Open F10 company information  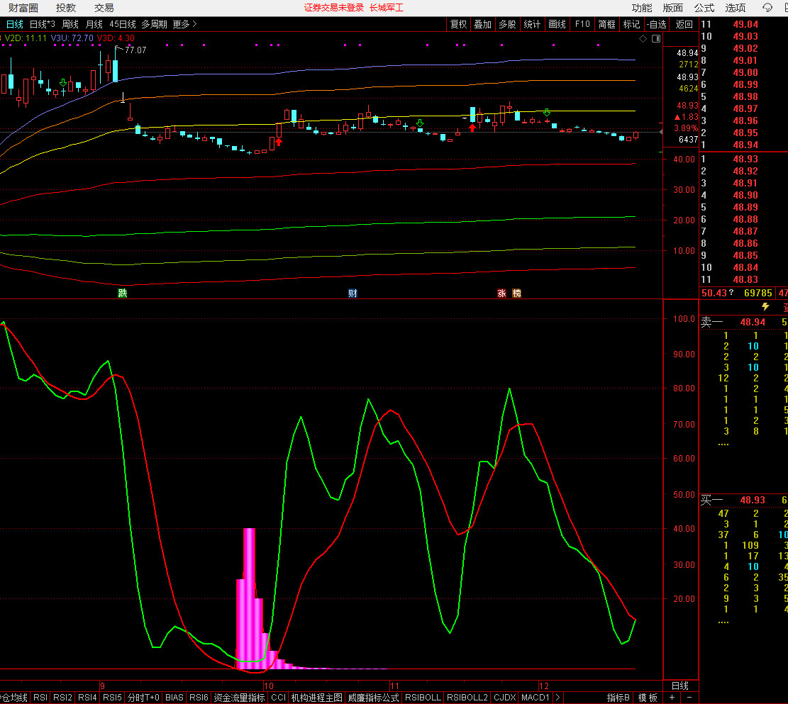[x=582, y=24]
